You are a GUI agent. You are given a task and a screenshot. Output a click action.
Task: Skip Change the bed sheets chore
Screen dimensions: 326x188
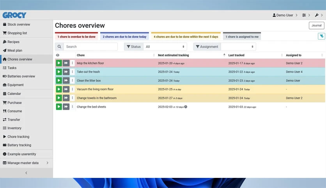click(66, 107)
